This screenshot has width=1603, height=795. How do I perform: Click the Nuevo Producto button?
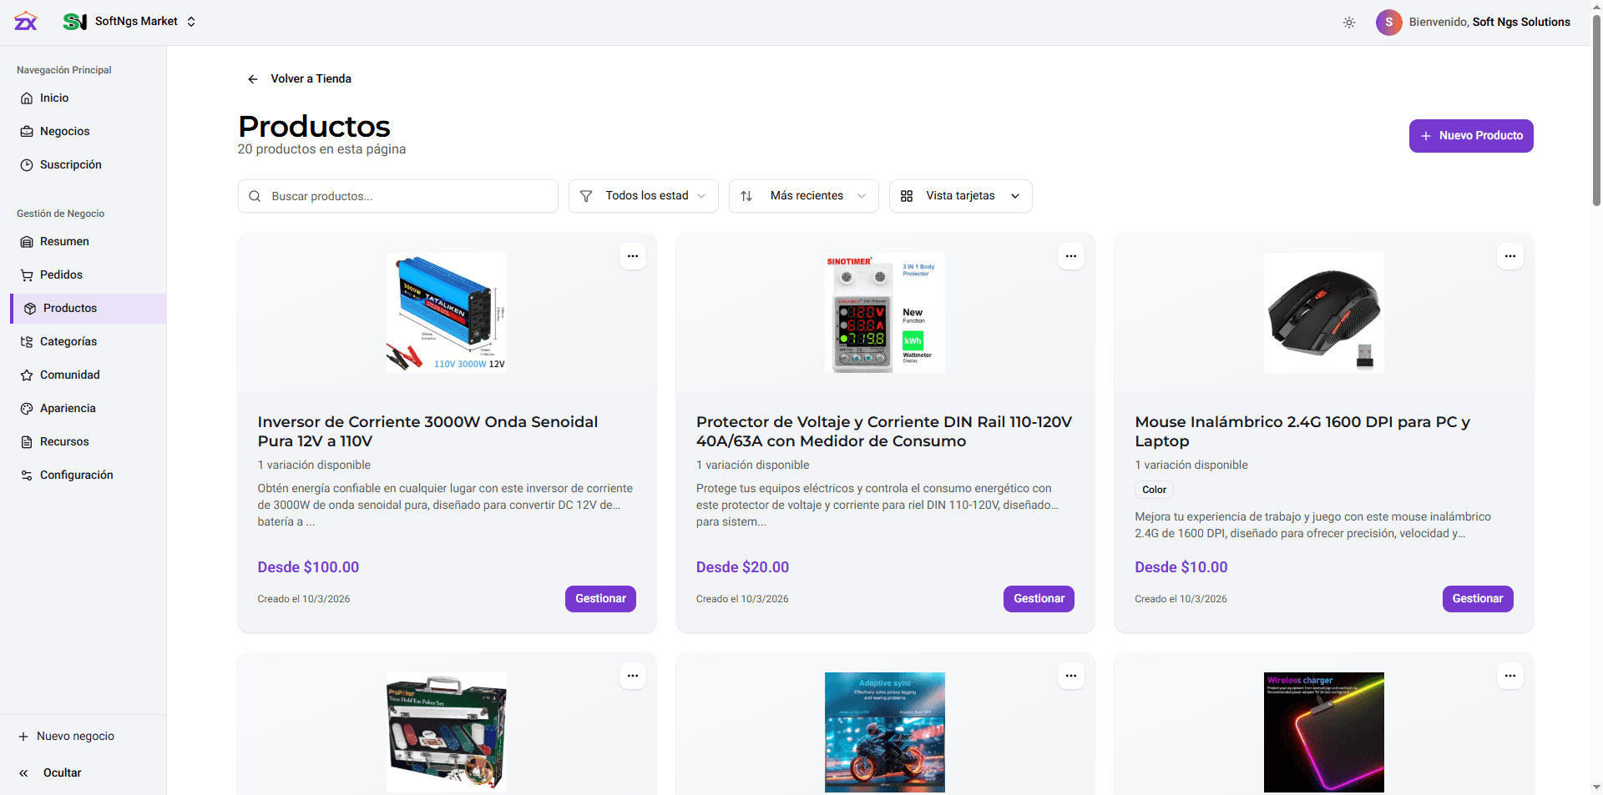pos(1470,135)
